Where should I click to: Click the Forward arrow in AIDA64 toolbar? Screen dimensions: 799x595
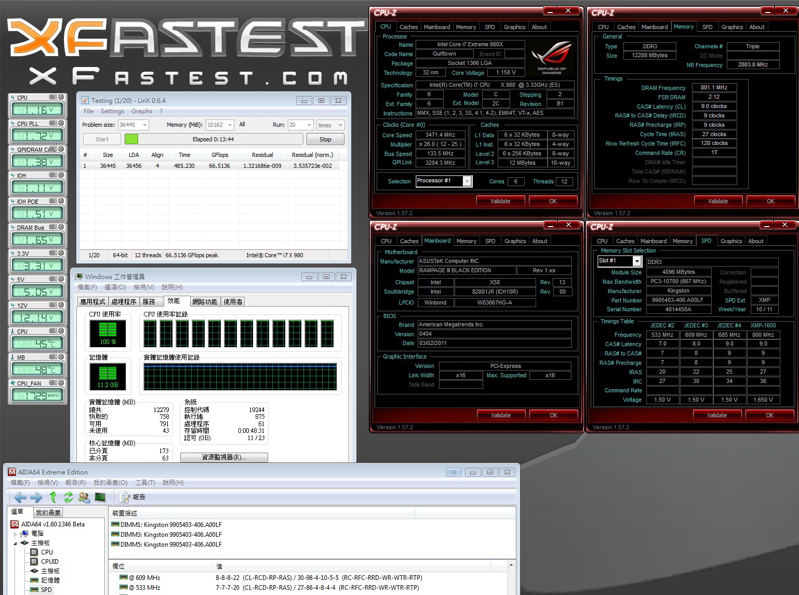pyautogui.click(x=36, y=497)
